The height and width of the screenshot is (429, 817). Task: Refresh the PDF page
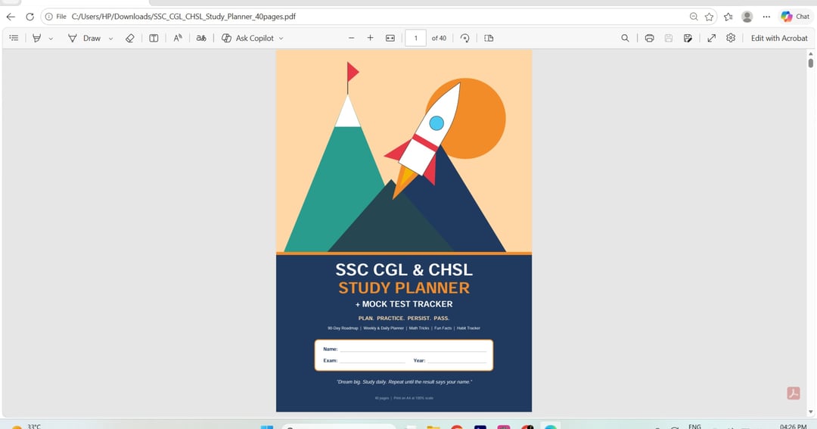tap(30, 17)
